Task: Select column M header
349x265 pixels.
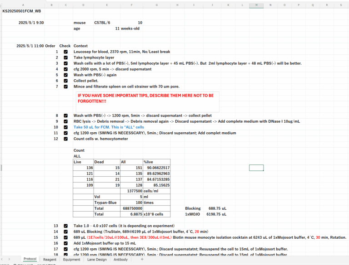Action: pos(256,5)
